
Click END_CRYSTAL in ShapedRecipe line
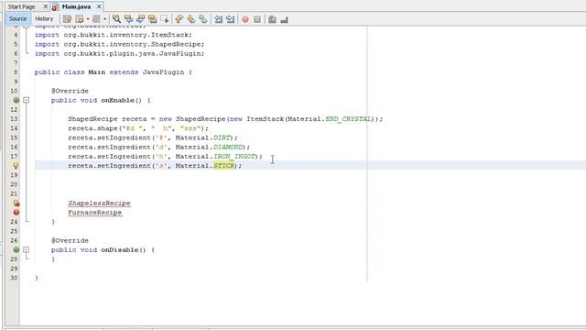coord(348,119)
